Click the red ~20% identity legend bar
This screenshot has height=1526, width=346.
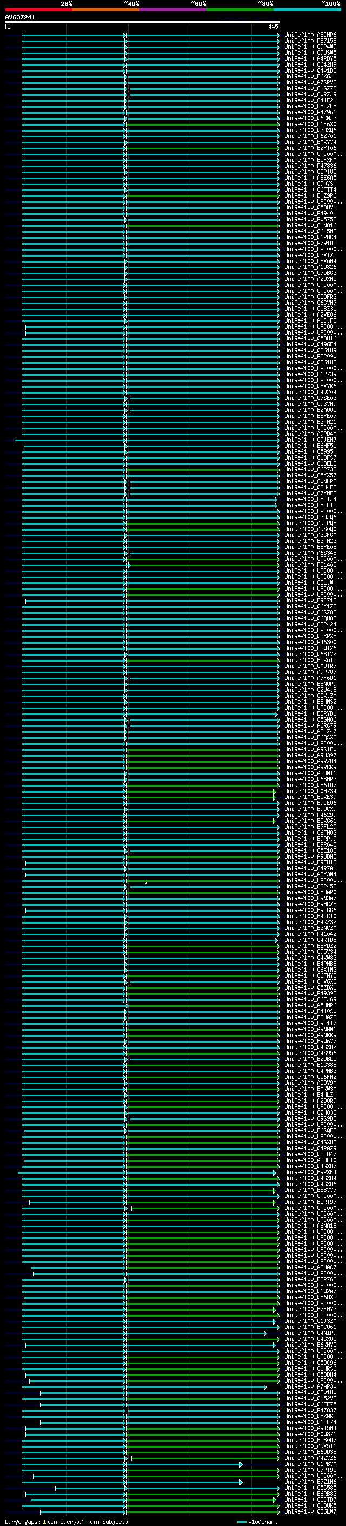38,10
